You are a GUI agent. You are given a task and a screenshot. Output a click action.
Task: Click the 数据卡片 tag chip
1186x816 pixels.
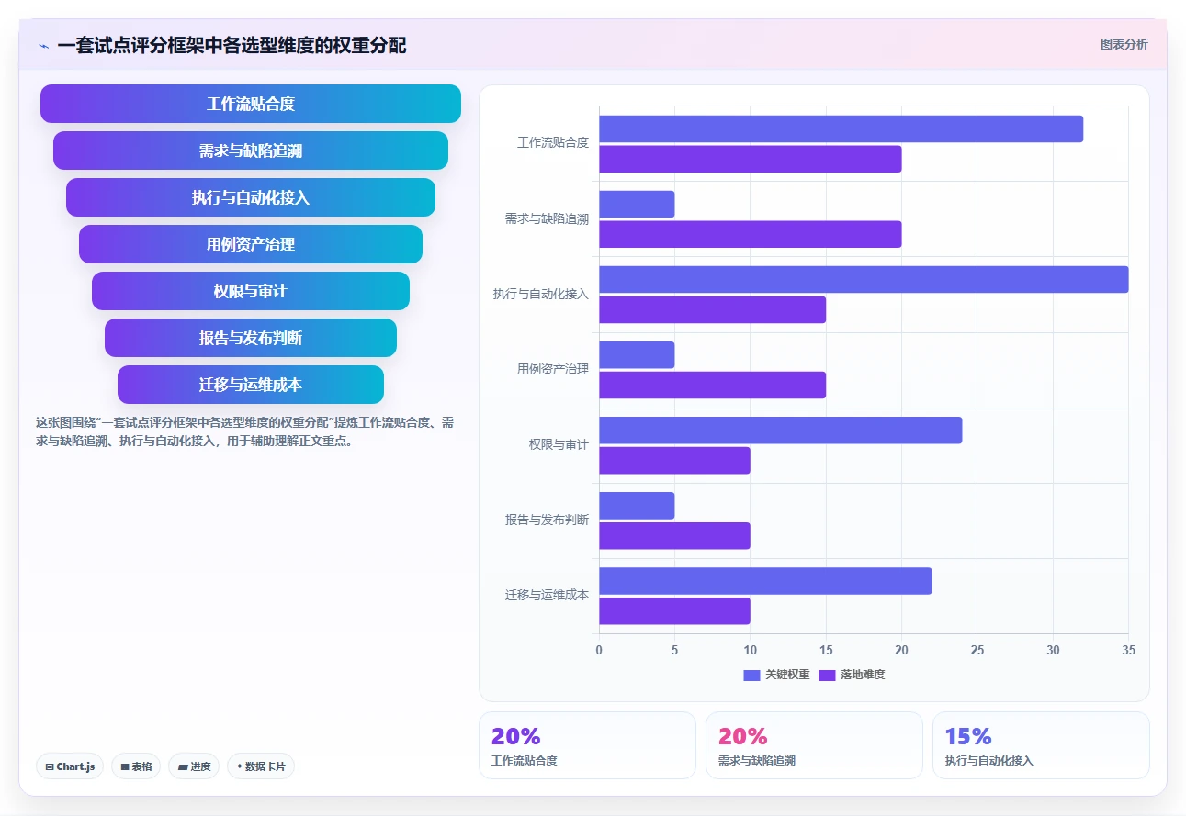tap(261, 766)
